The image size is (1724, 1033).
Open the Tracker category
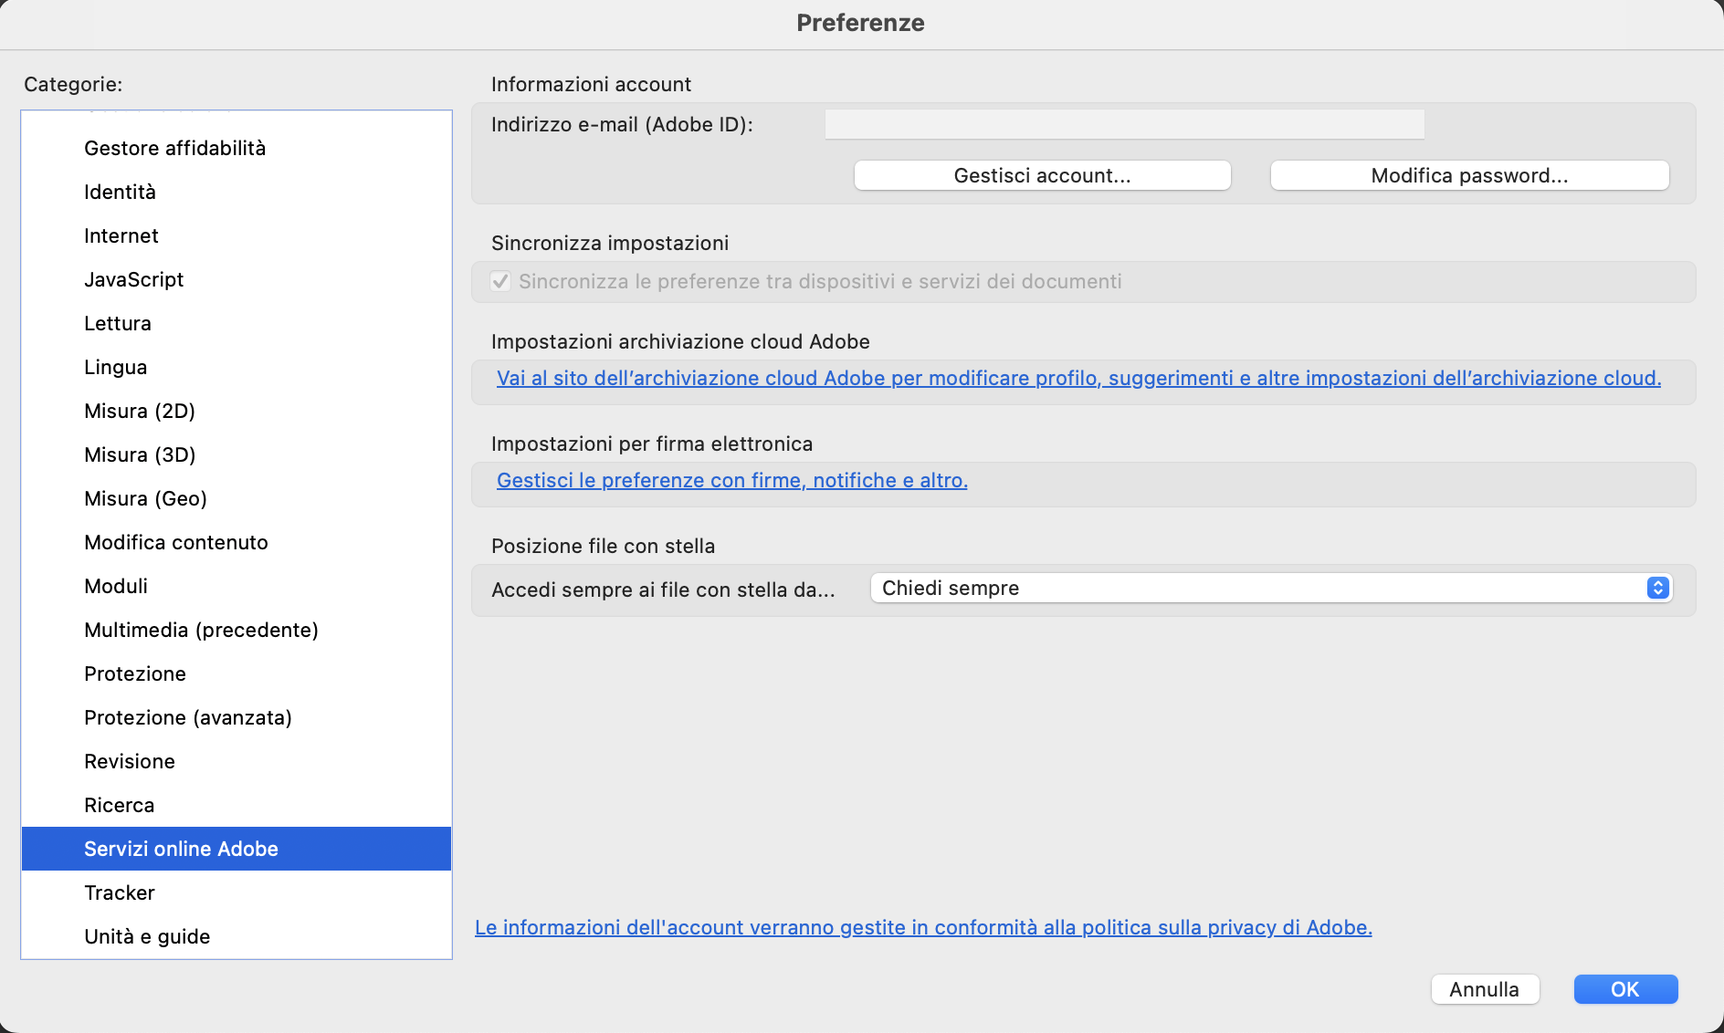237,892
